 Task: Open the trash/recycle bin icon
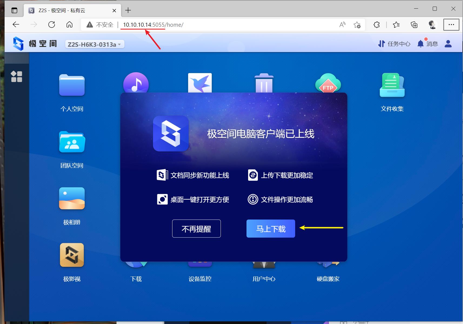[264, 83]
